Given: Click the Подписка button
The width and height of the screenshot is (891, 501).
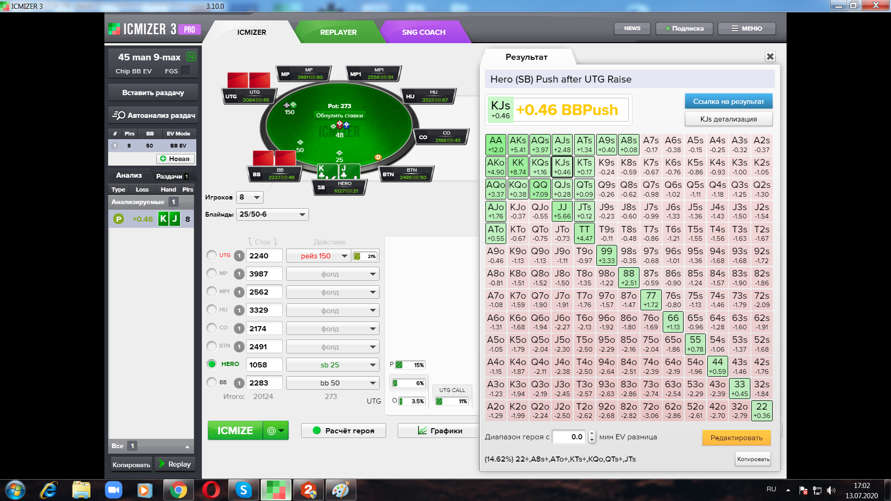Looking at the screenshot, I should [x=684, y=28].
